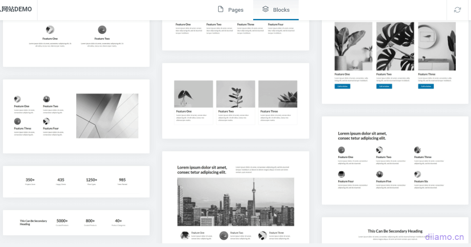Click the Feature Four icon in six-feature block

(341, 174)
